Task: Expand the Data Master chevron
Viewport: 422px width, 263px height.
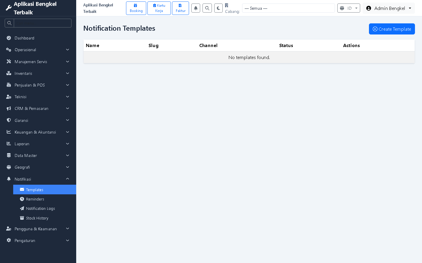Action: [x=68, y=155]
